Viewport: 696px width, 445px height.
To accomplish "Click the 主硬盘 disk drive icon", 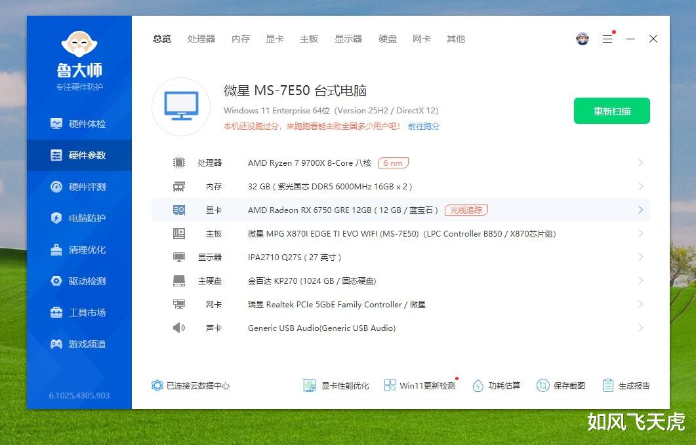I will (x=179, y=281).
